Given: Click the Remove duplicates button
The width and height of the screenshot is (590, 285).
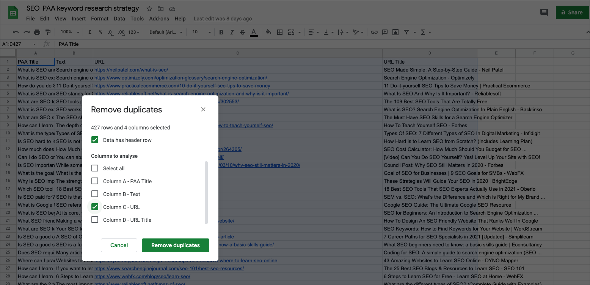Looking at the screenshot, I should click(176, 245).
